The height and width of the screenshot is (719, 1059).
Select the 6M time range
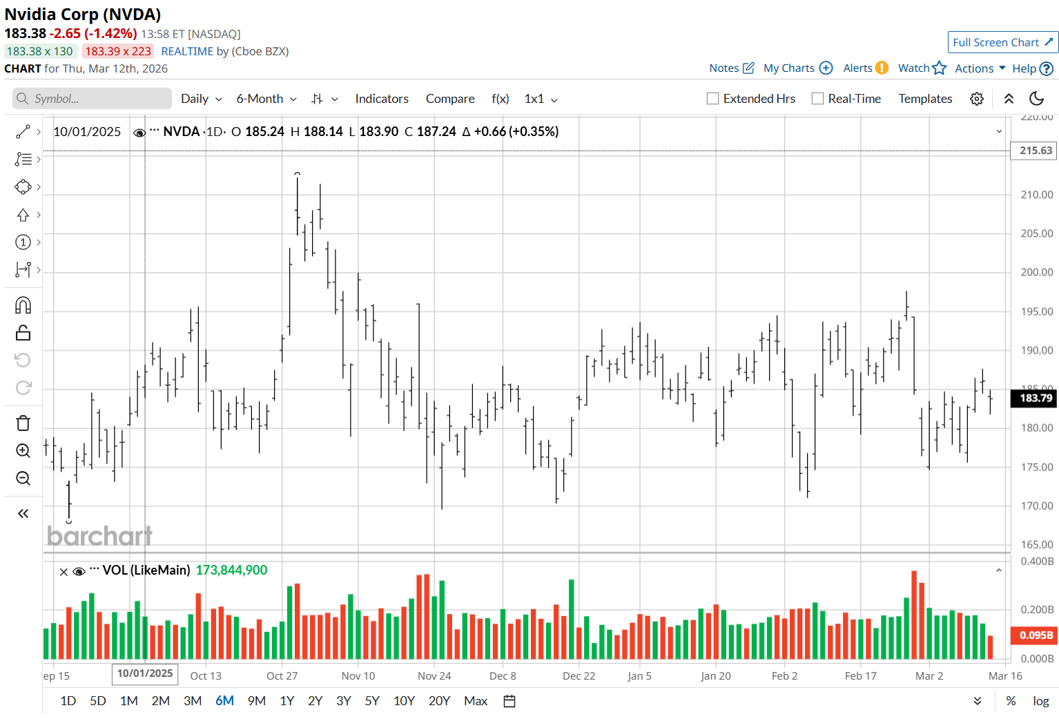click(224, 701)
